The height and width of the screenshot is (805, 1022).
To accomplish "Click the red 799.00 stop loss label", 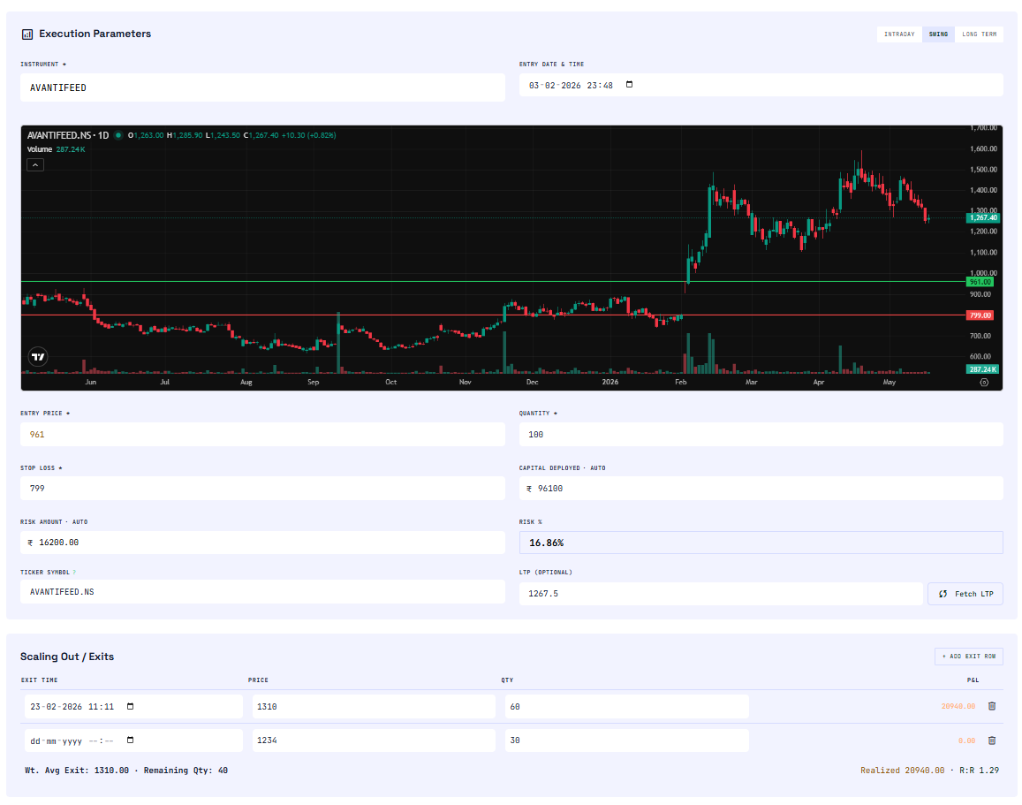I will [980, 315].
